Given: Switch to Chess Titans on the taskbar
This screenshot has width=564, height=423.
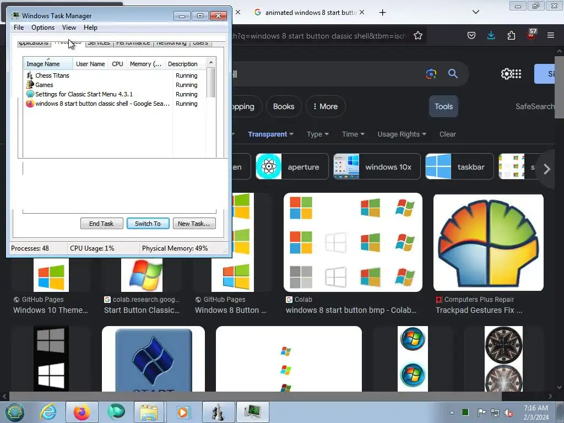Looking at the screenshot, I should pyautogui.click(x=218, y=412).
